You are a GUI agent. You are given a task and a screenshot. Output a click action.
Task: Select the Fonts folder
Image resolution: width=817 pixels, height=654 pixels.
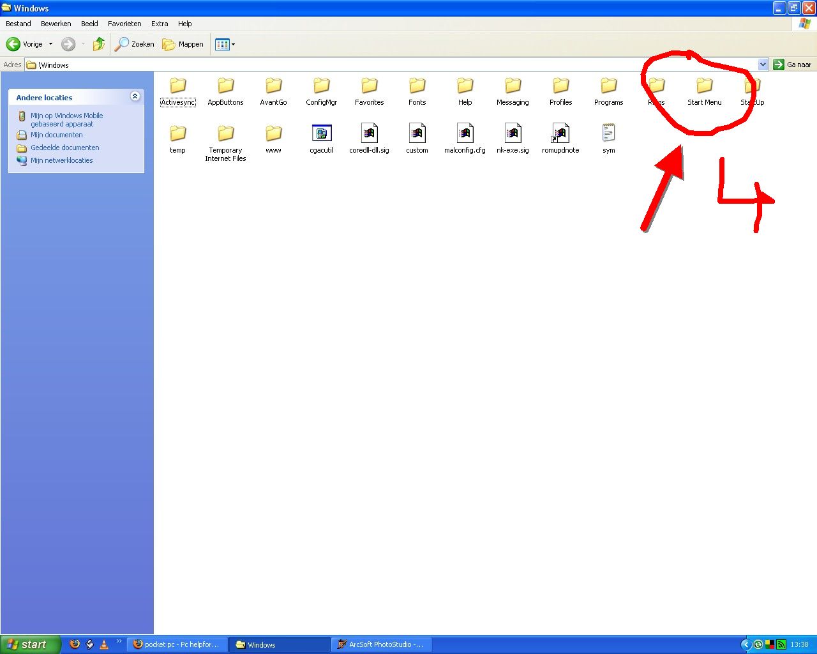417,91
